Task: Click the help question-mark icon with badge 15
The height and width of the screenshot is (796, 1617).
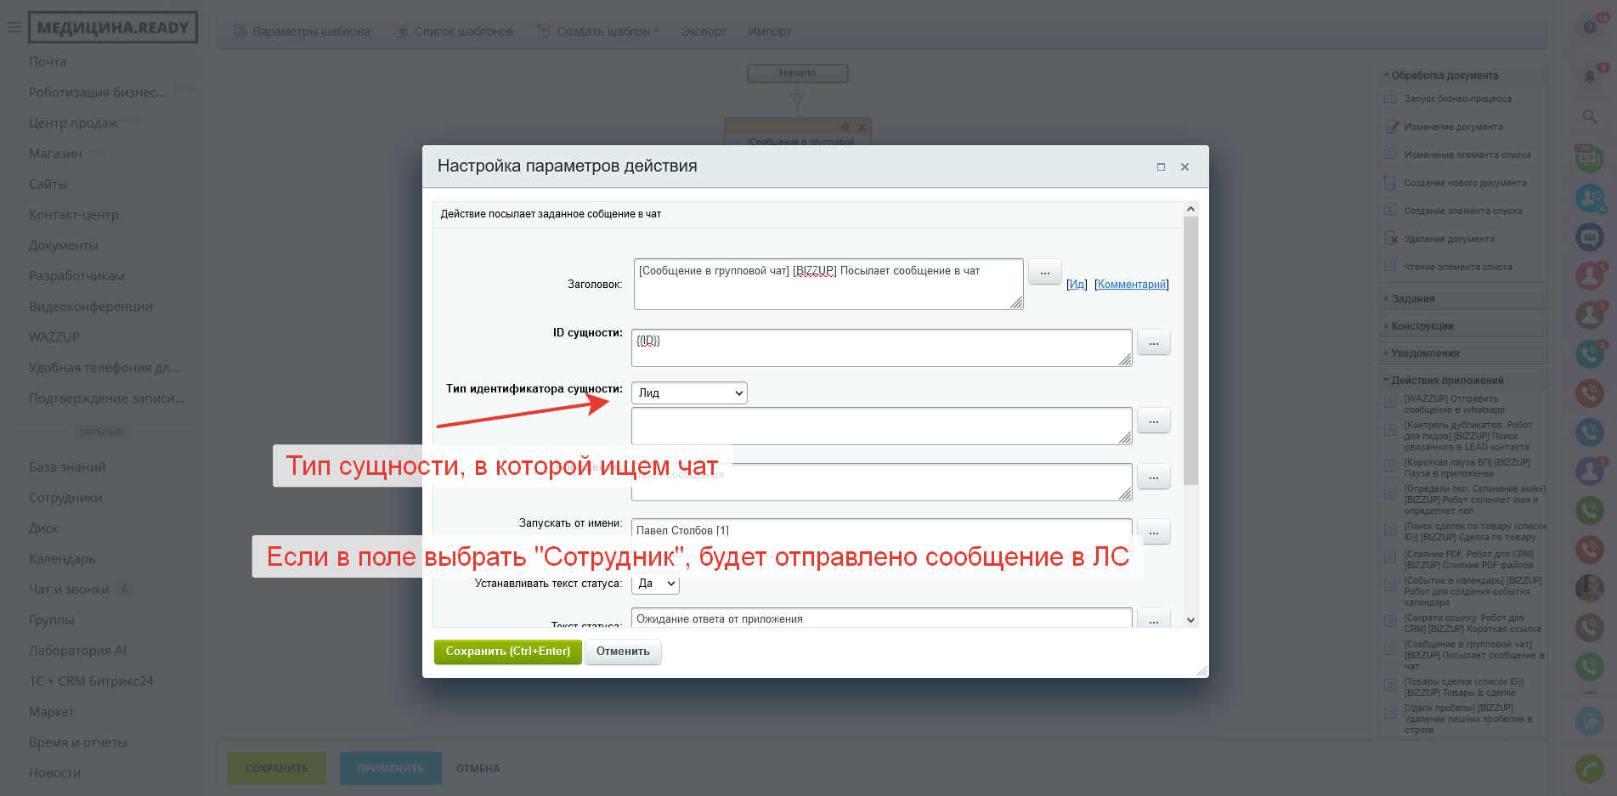Action: tap(1590, 27)
